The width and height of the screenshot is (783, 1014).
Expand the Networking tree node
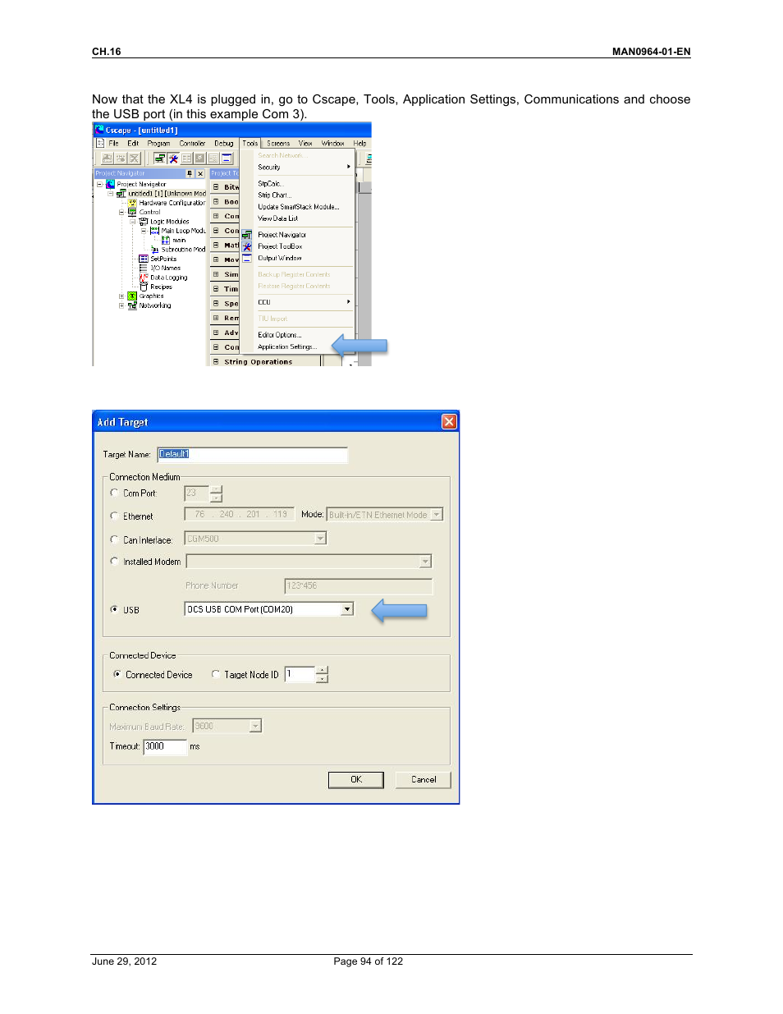[121, 305]
